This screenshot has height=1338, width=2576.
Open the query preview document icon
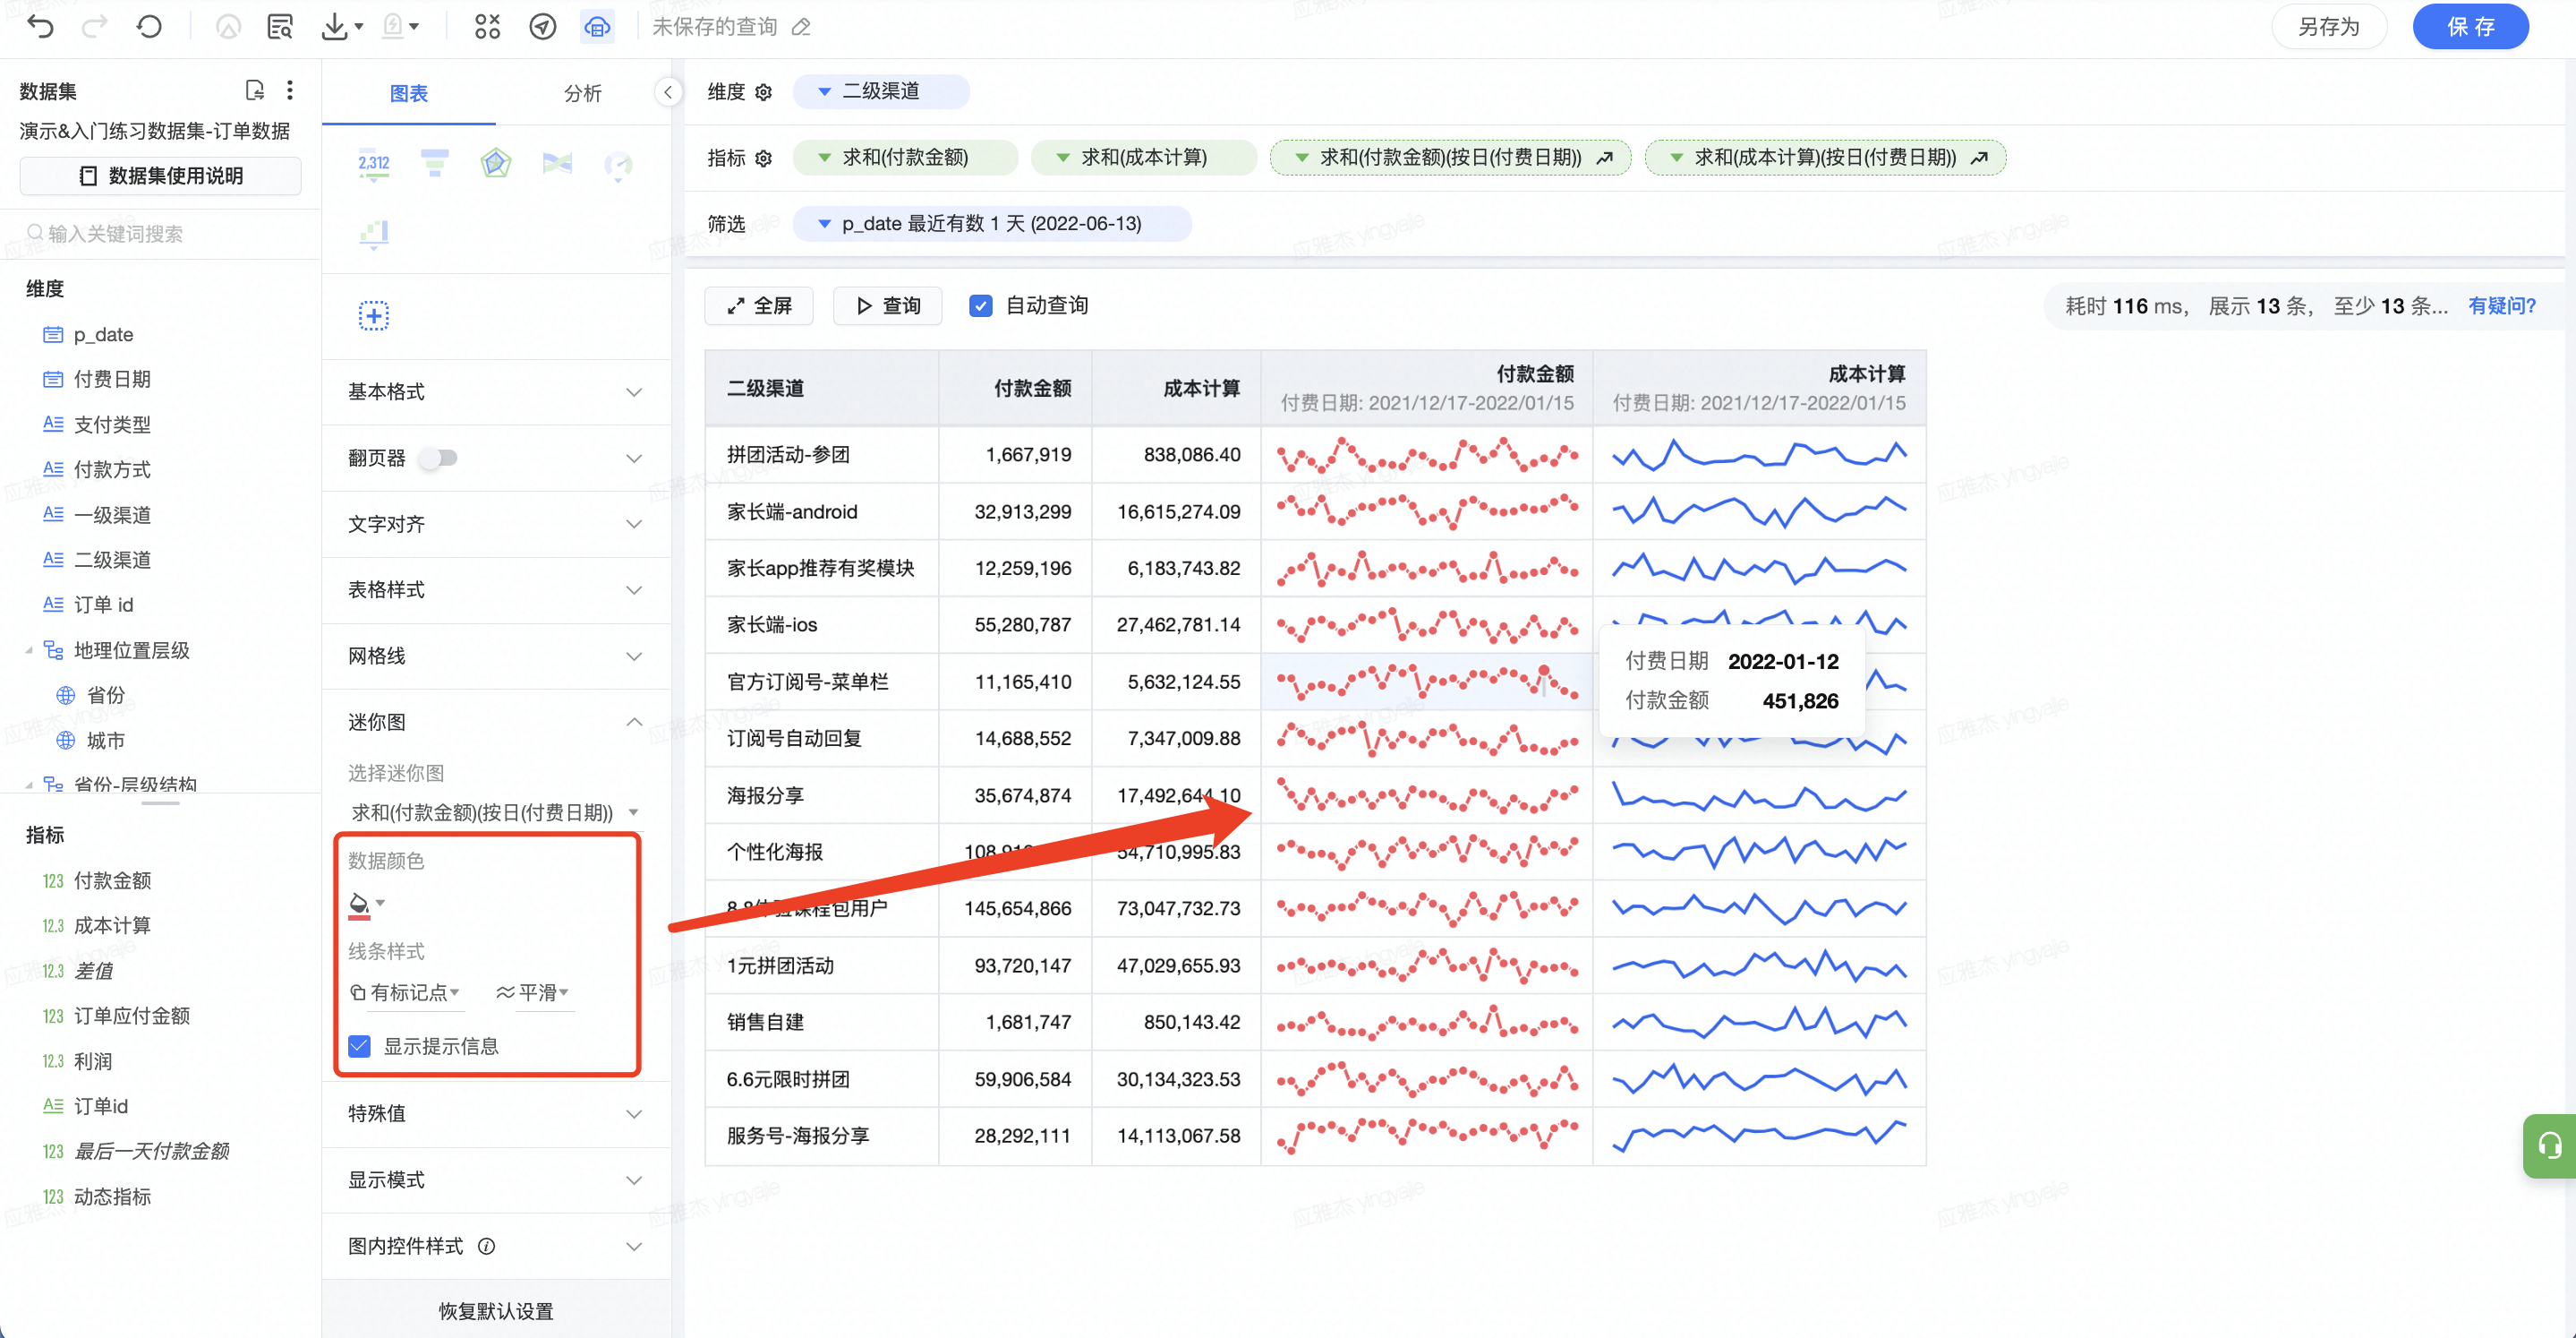(280, 27)
